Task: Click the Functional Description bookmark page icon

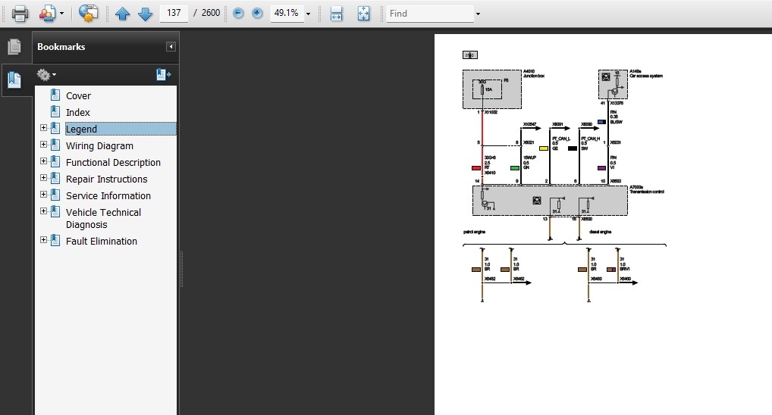Action: (x=55, y=161)
